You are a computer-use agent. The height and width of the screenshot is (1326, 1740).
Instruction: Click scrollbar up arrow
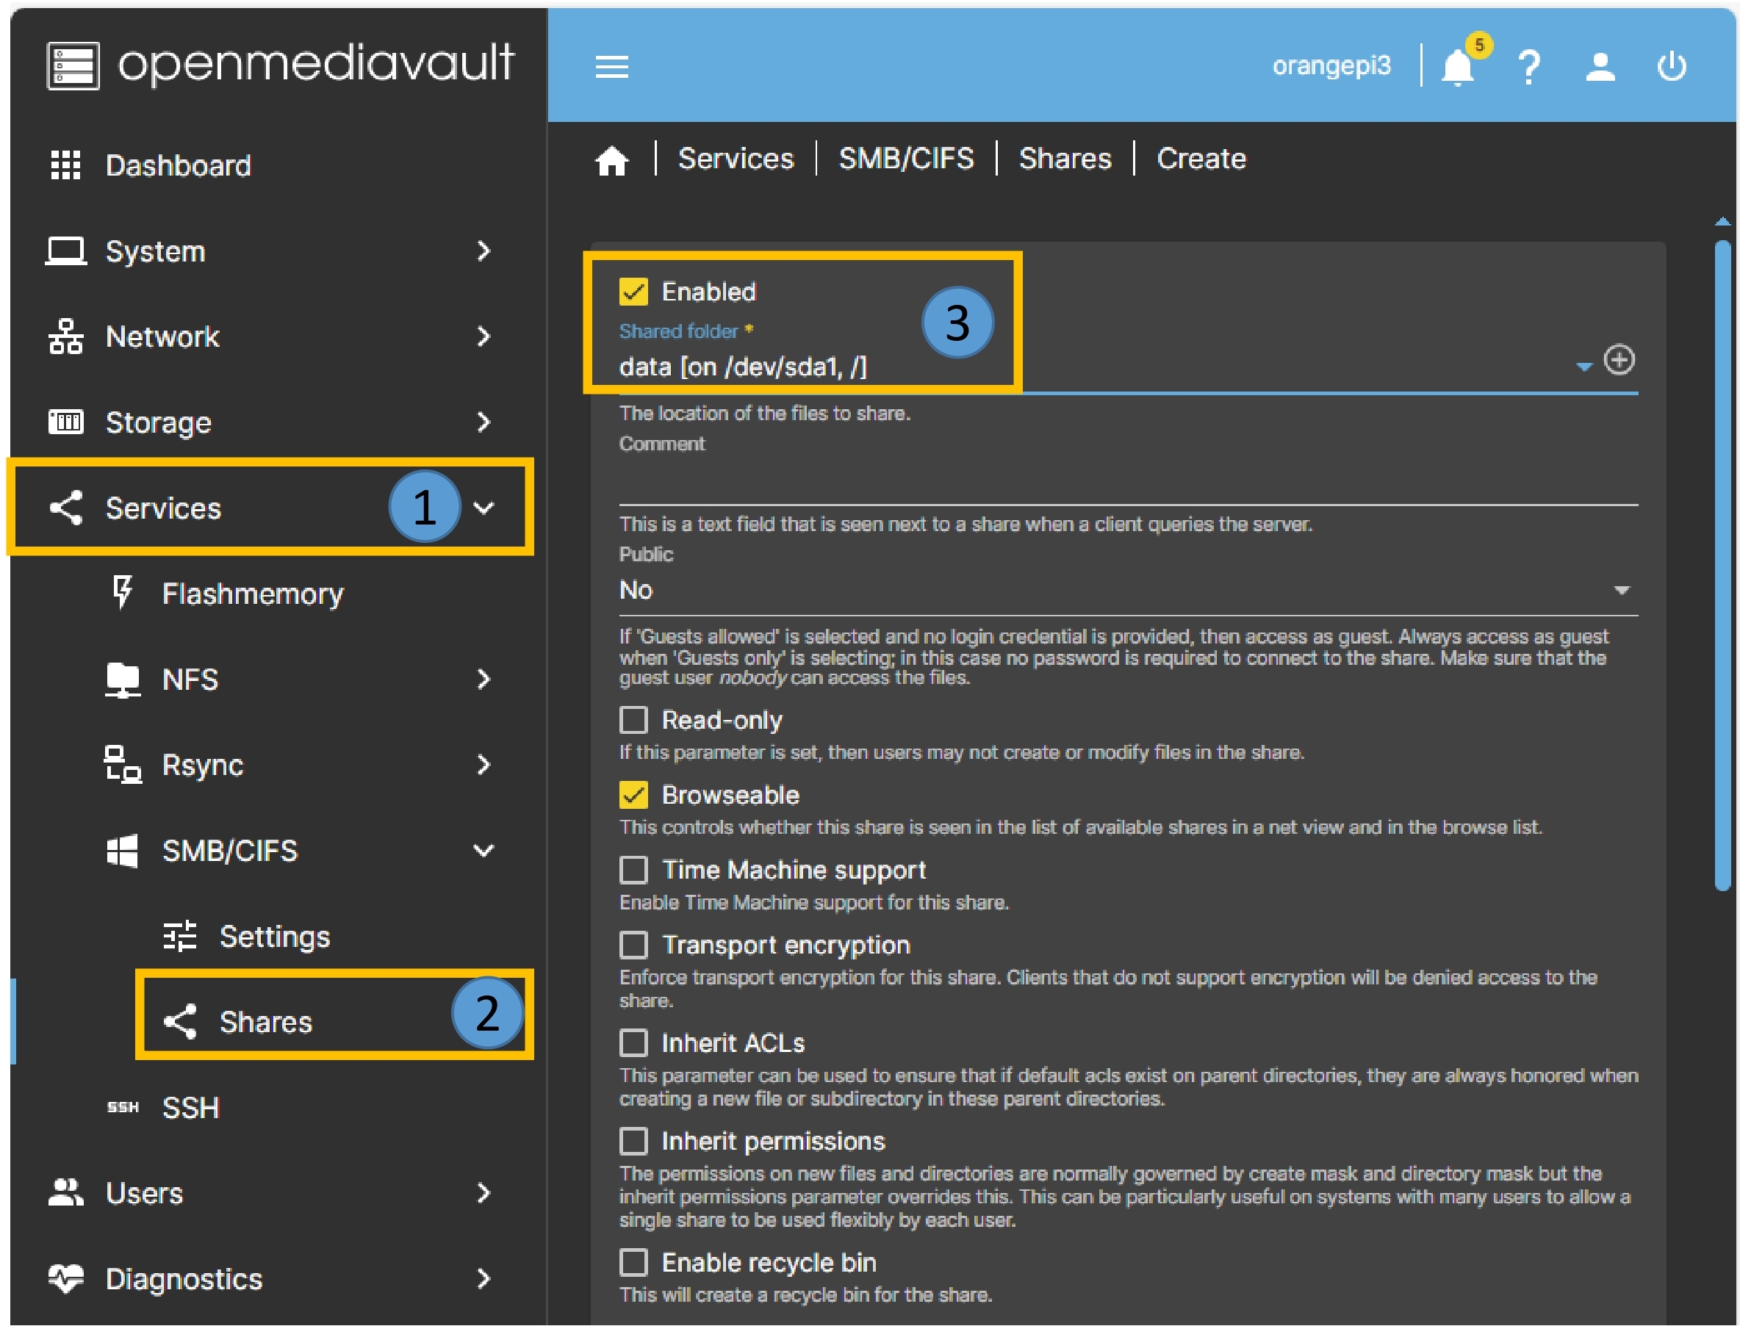pos(1722,222)
